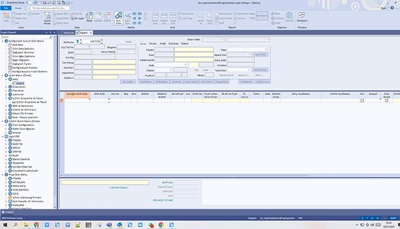Image resolution: width=400 pixels, height=229 pixels.
Task: Open File Explorer from the taskbar
Action: tap(26, 225)
